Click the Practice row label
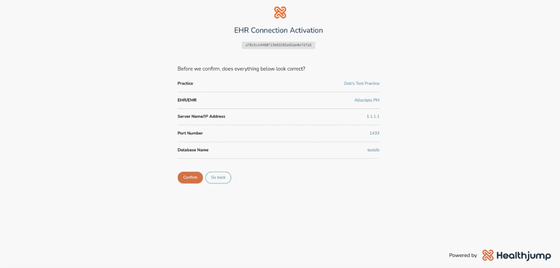Viewport: 560px width, 268px height. tap(185, 83)
